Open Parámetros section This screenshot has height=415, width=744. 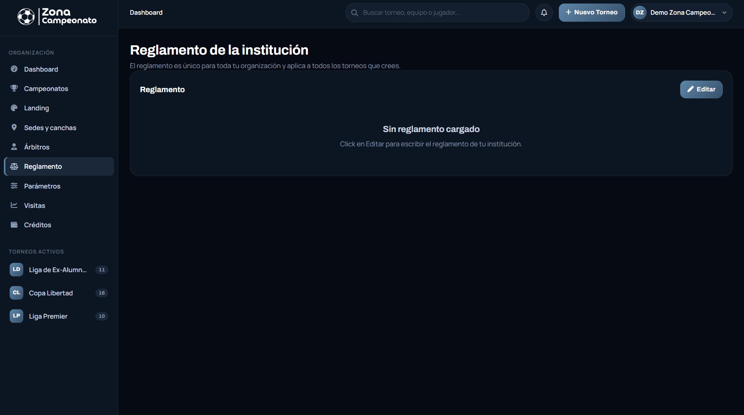tap(59, 186)
